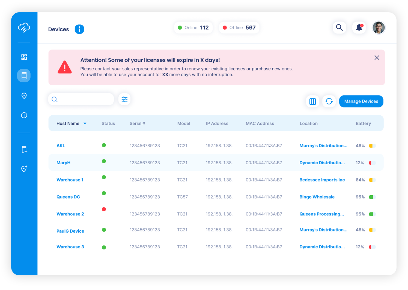Open the AKL device link
The height and width of the screenshot is (290, 408).
click(61, 146)
